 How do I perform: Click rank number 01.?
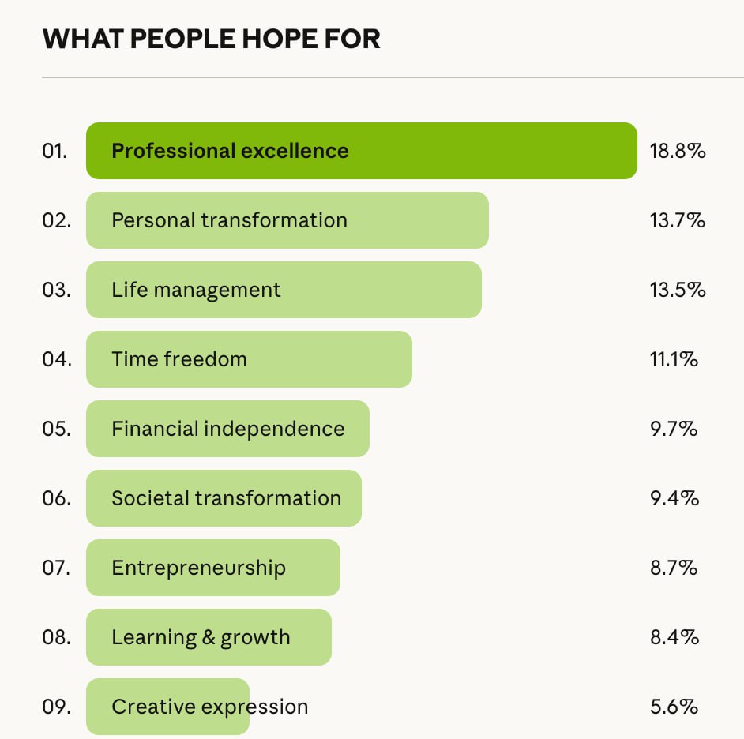(55, 151)
